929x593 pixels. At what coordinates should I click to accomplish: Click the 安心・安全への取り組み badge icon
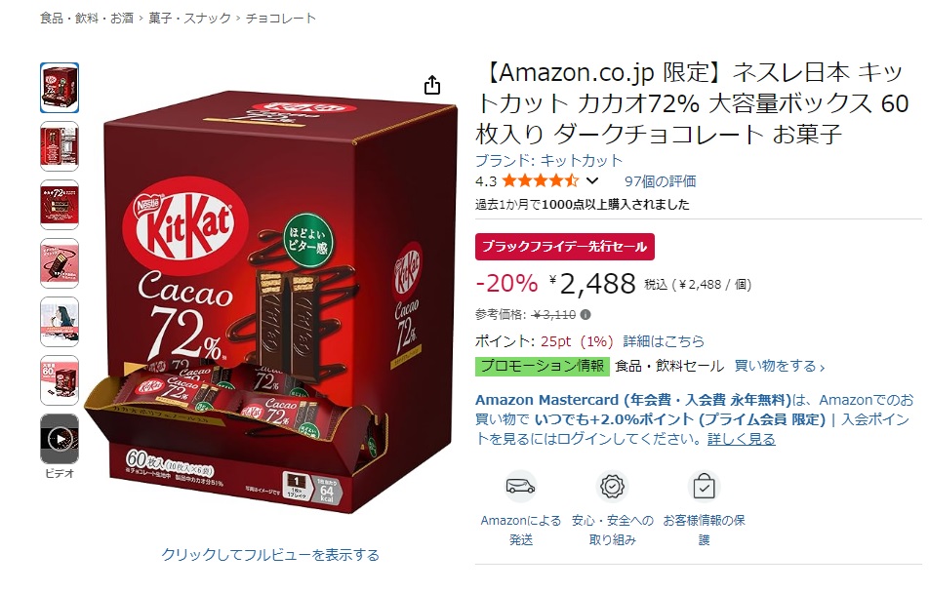[x=612, y=487]
